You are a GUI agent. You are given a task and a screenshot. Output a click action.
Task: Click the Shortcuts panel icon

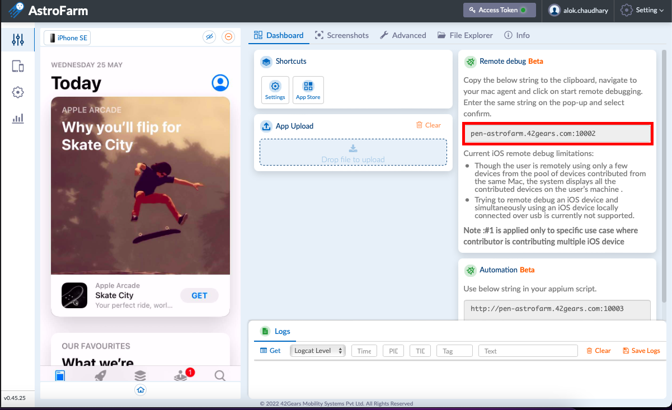(266, 62)
